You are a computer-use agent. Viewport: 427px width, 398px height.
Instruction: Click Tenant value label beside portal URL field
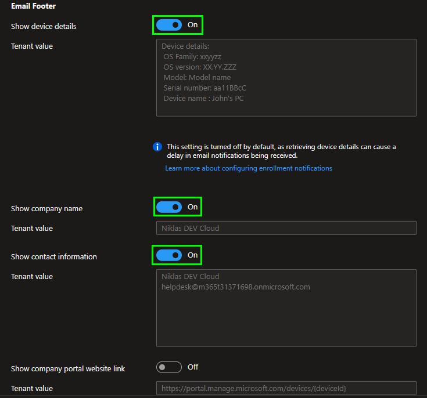pyautogui.click(x=32, y=389)
